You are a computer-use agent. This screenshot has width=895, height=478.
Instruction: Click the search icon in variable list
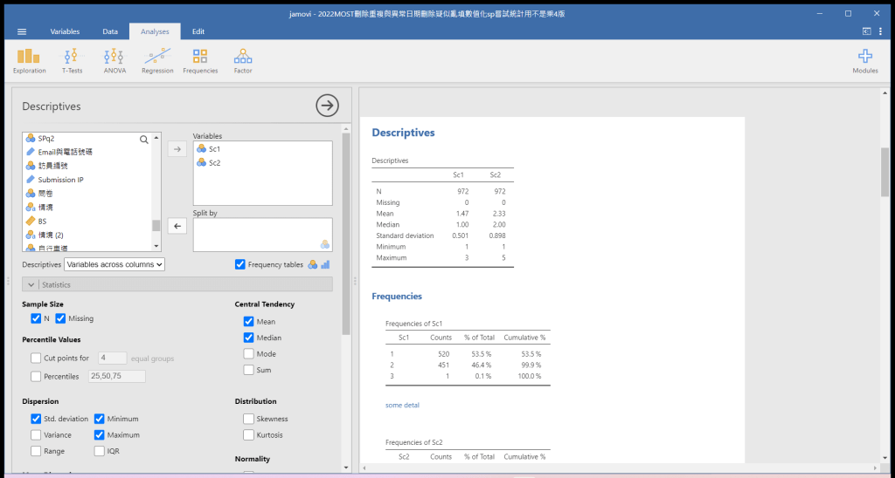point(144,139)
